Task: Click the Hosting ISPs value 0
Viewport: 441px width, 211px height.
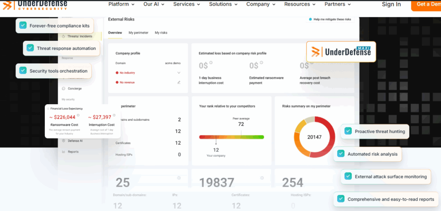Action: [x=180, y=155]
